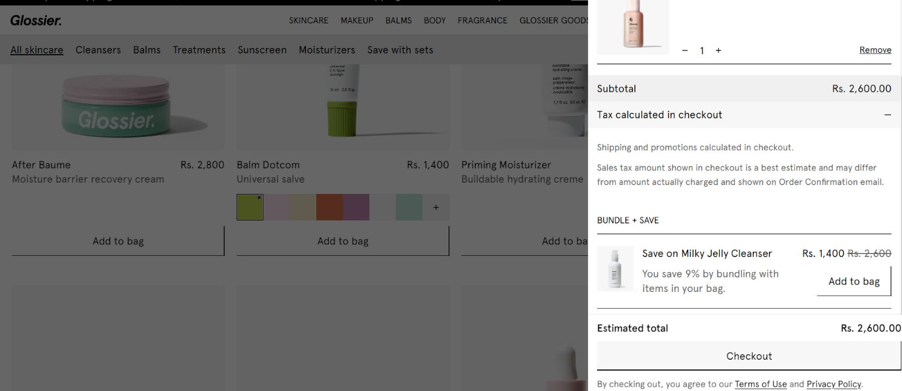Open the Balm Dotcom product image

343,107
